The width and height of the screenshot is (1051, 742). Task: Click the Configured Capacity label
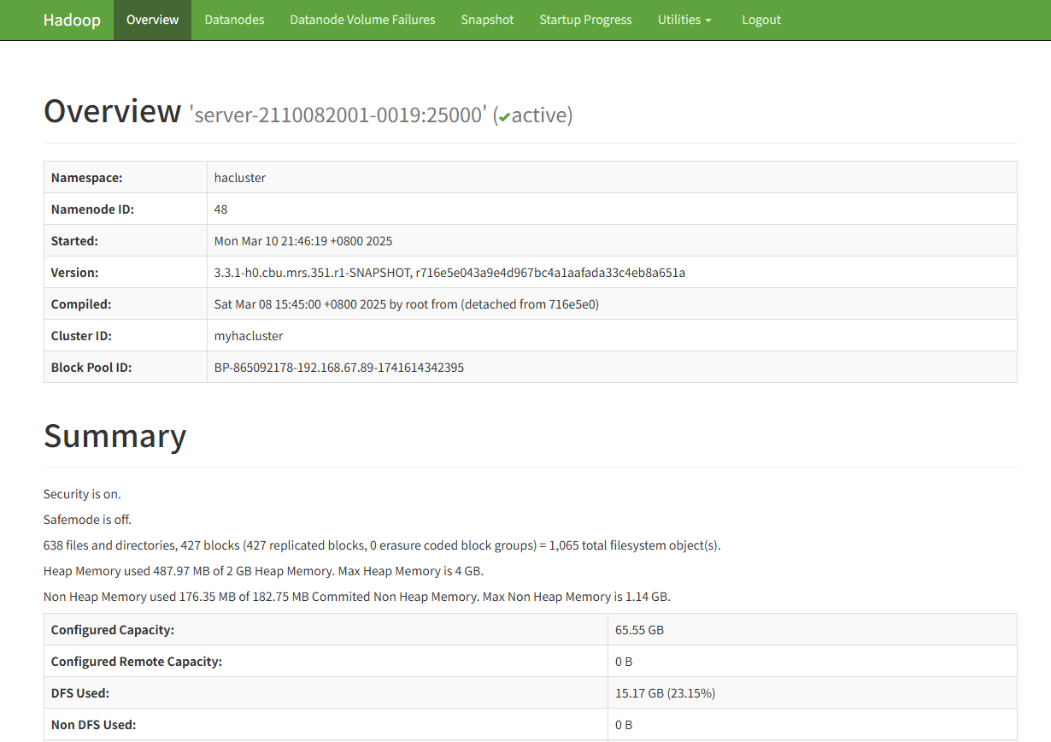click(113, 630)
